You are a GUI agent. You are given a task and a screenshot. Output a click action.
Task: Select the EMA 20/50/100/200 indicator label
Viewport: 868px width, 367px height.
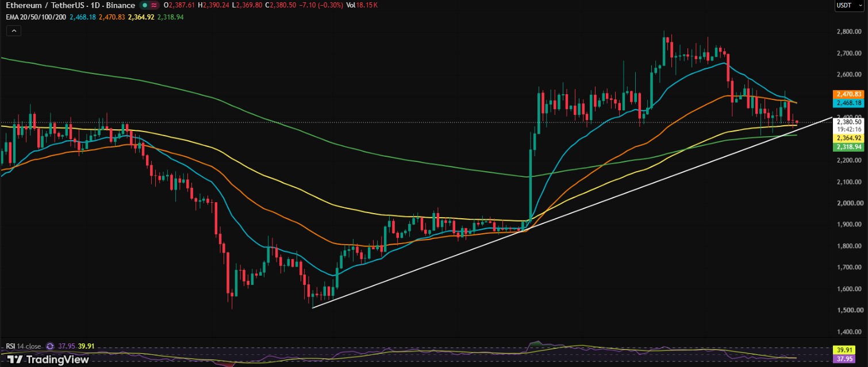(x=36, y=17)
